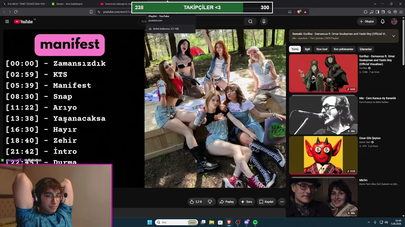Select the Size özel filter chip
This screenshot has width=405, height=227.
click(x=322, y=49)
